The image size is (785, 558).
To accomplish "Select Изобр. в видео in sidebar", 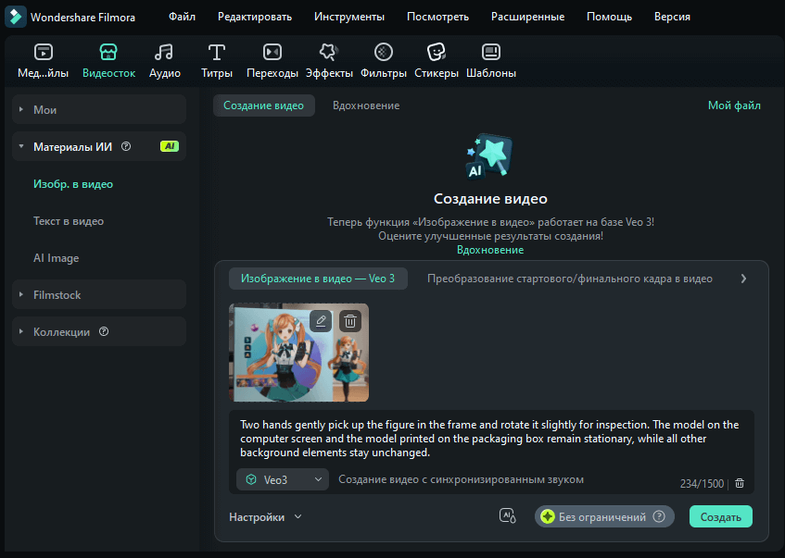I will click(x=73, y=184).
